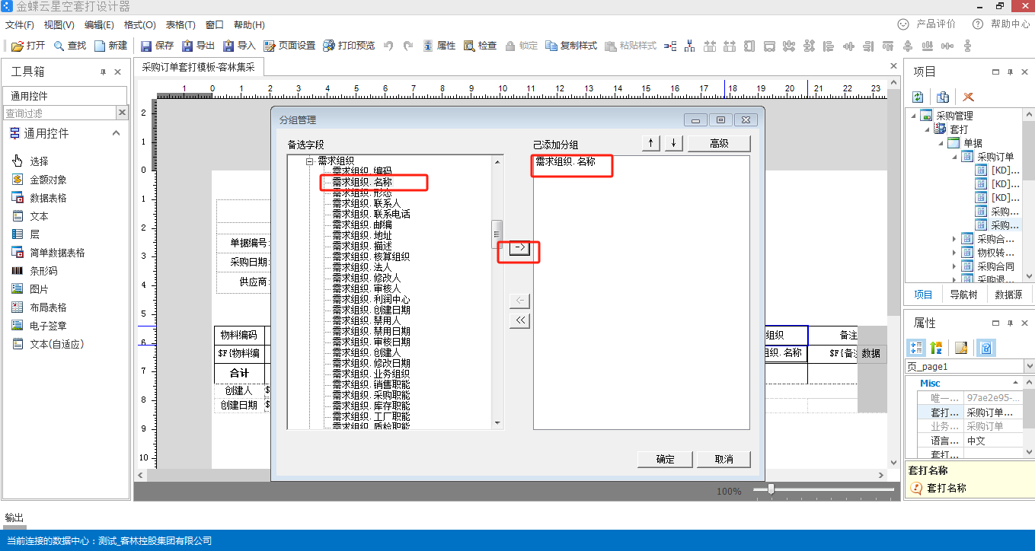Expand the 采购合同 project tree node

pyautogui.click(x=954, y=266)
